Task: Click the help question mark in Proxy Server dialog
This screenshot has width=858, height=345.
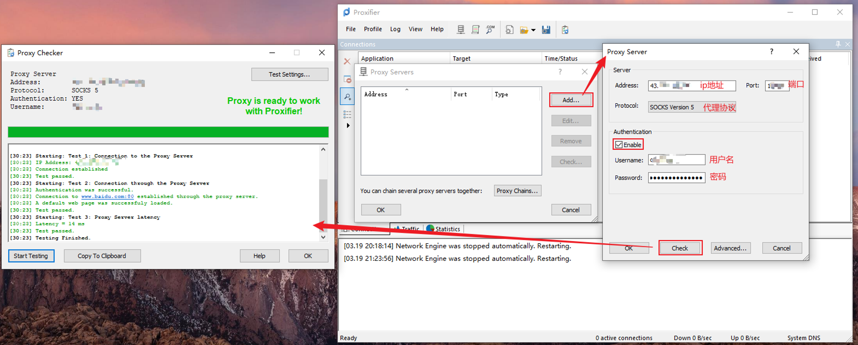Action: coord(771,51)
